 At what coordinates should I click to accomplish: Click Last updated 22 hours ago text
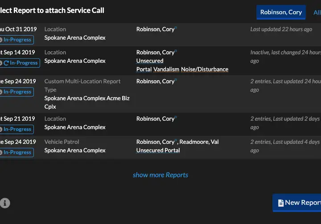[x=281, y=29]
